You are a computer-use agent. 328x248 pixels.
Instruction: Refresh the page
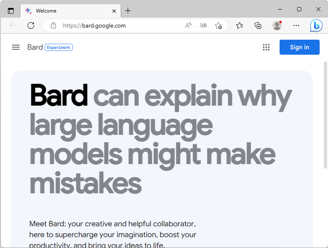click(31, 25)
